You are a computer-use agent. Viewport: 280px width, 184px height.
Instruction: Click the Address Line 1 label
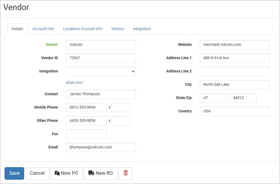(179, 58)
